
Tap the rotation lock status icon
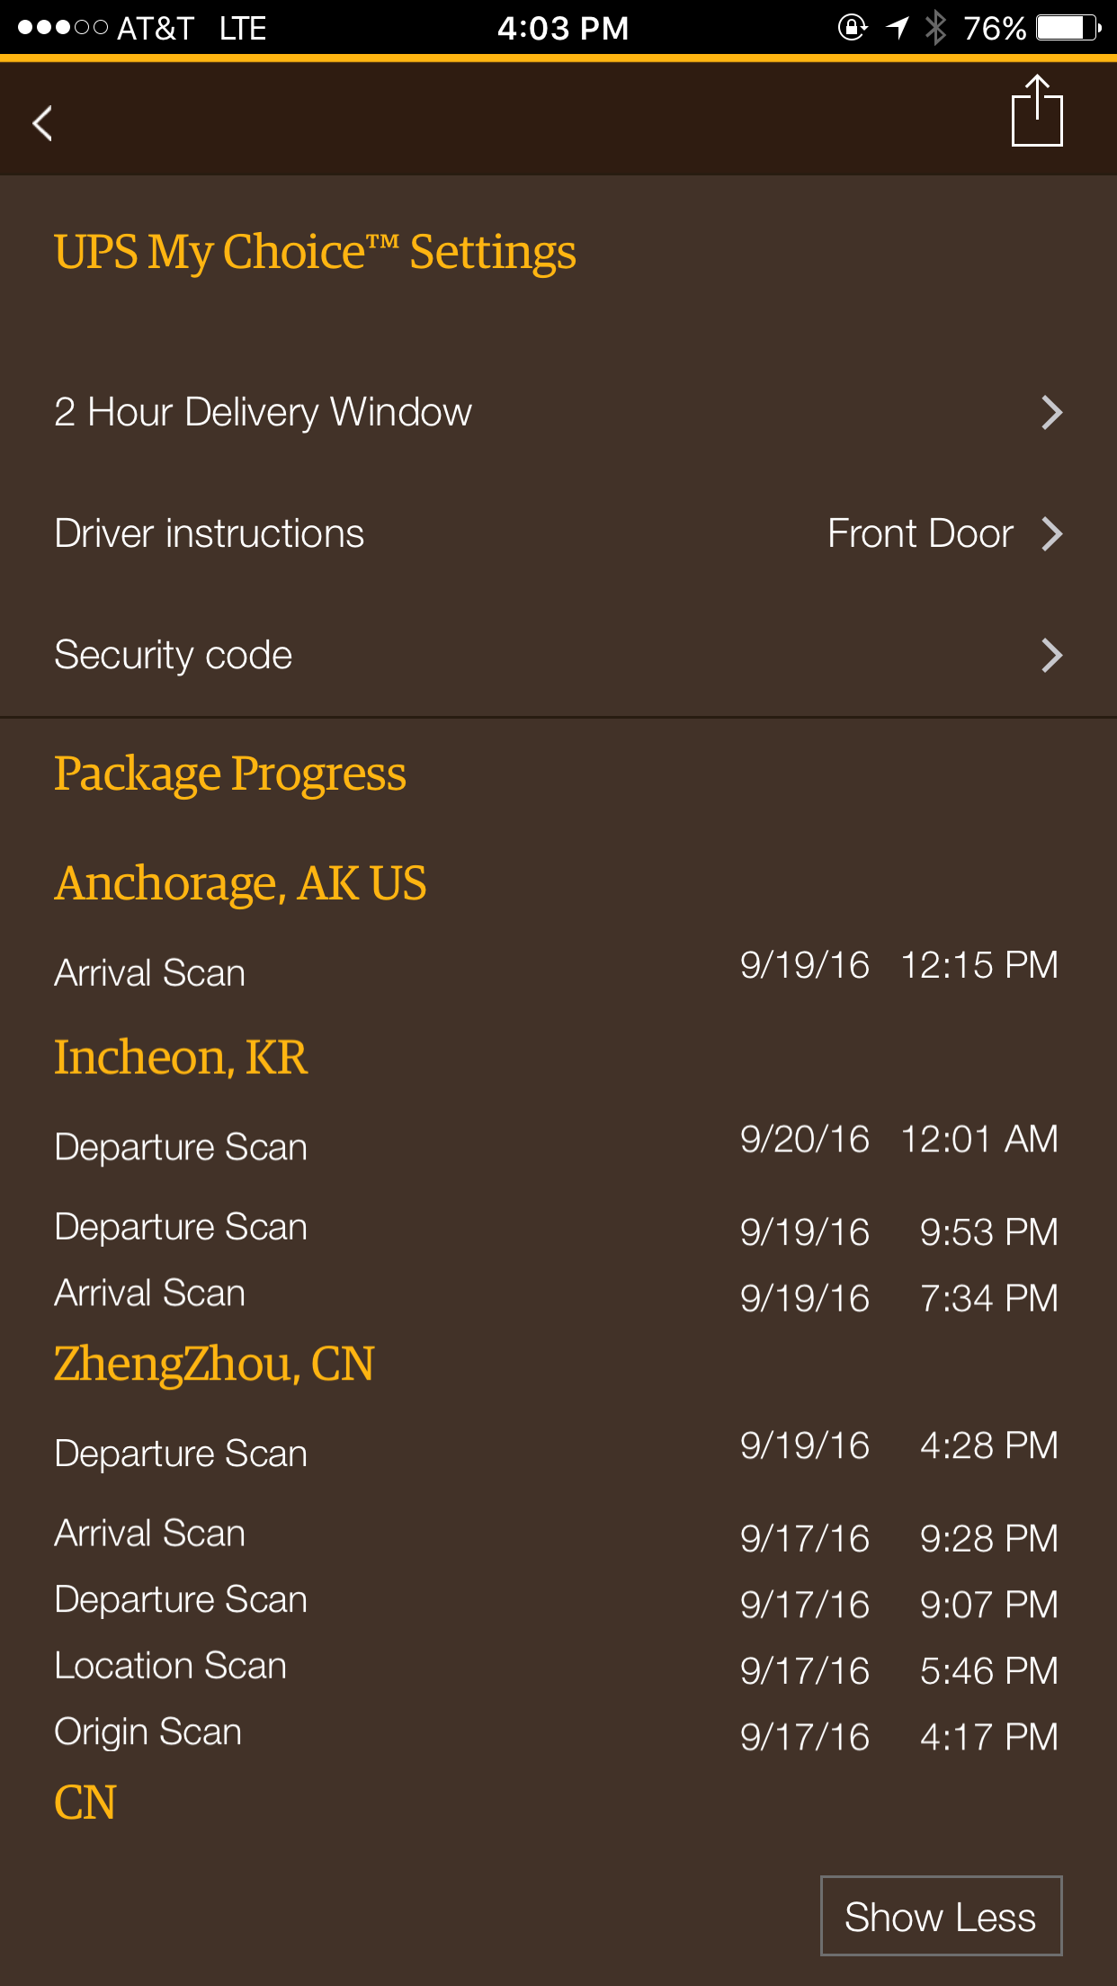coord(852,28)
